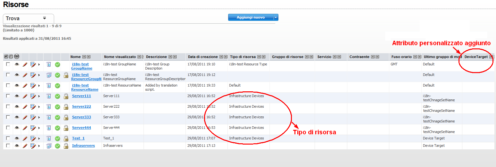496x167 pixels.
Task: Click the lock icon for Infraservers
Action: pos(66,146)
